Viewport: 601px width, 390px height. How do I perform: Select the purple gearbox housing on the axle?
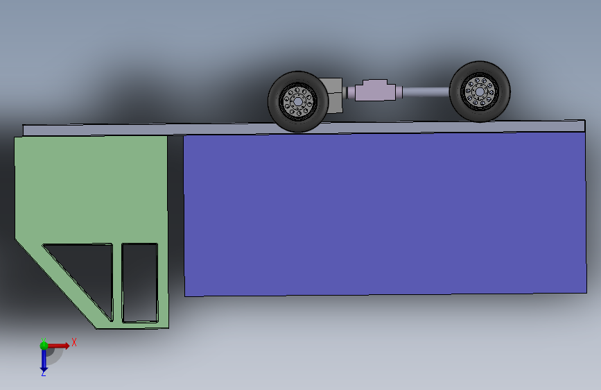pos(375,91)
